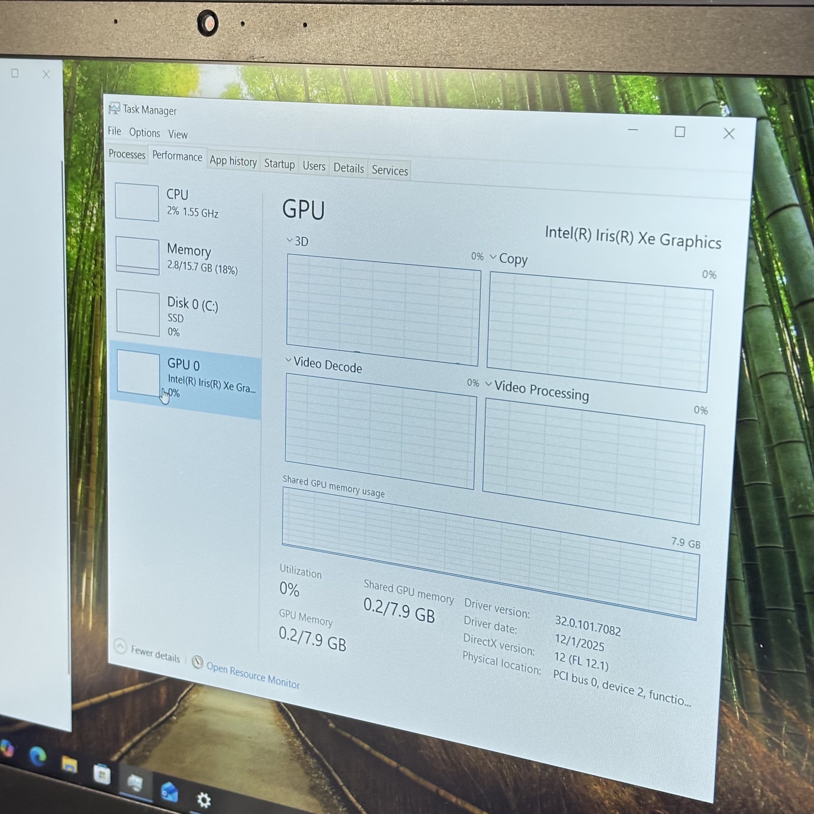Open the Video Processing engine dropdown

tap(488, 384)
